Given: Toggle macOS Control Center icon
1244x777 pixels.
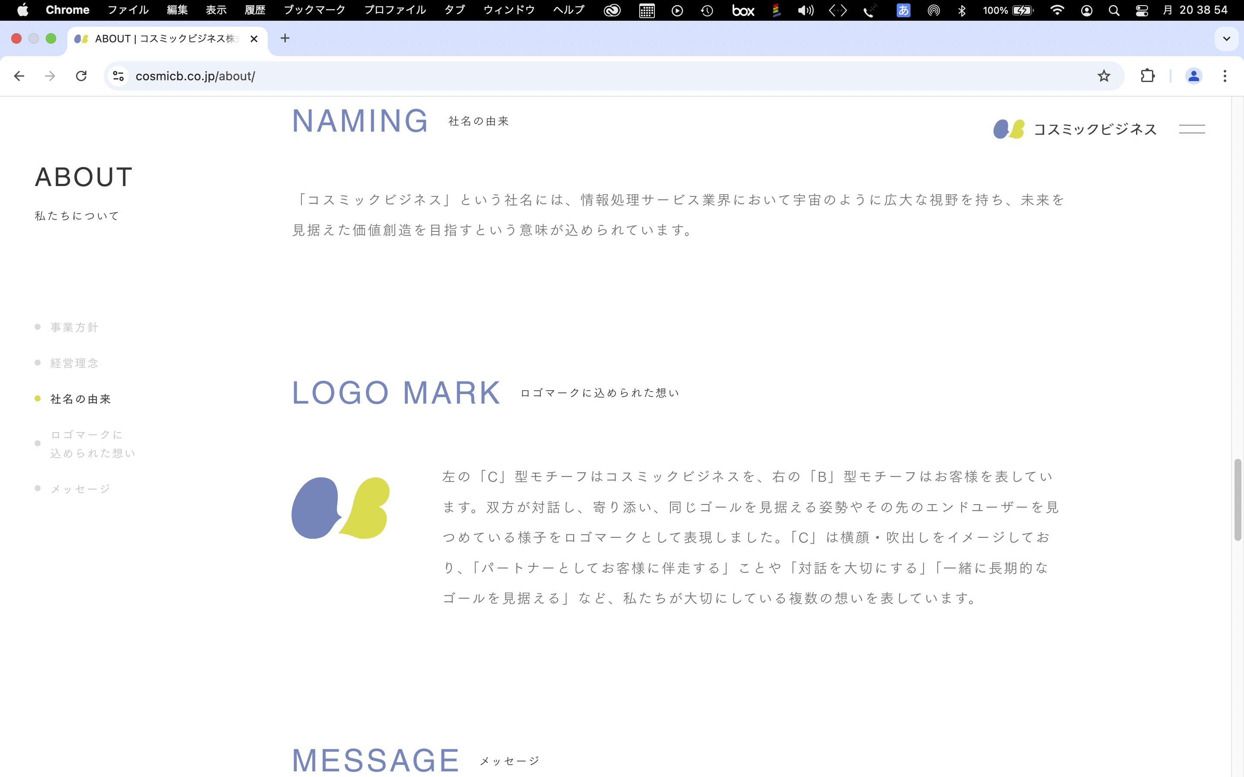Looking at the screenshot, I should tap(1142, 10).
